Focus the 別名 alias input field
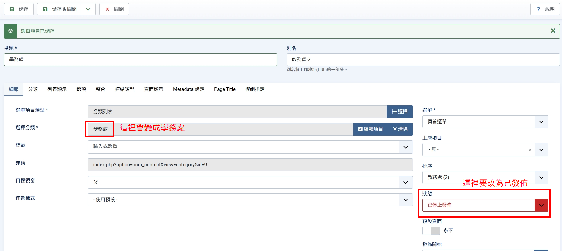The width and height of the screenshot is (562, 251). coord(423,60)
